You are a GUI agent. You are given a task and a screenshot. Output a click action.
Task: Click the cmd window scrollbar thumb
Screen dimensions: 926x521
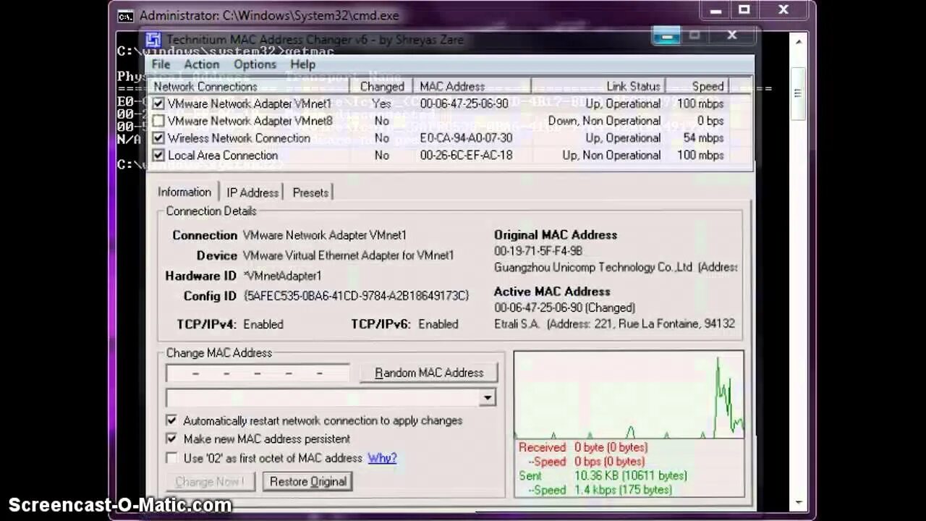click(x=798, y=94)
